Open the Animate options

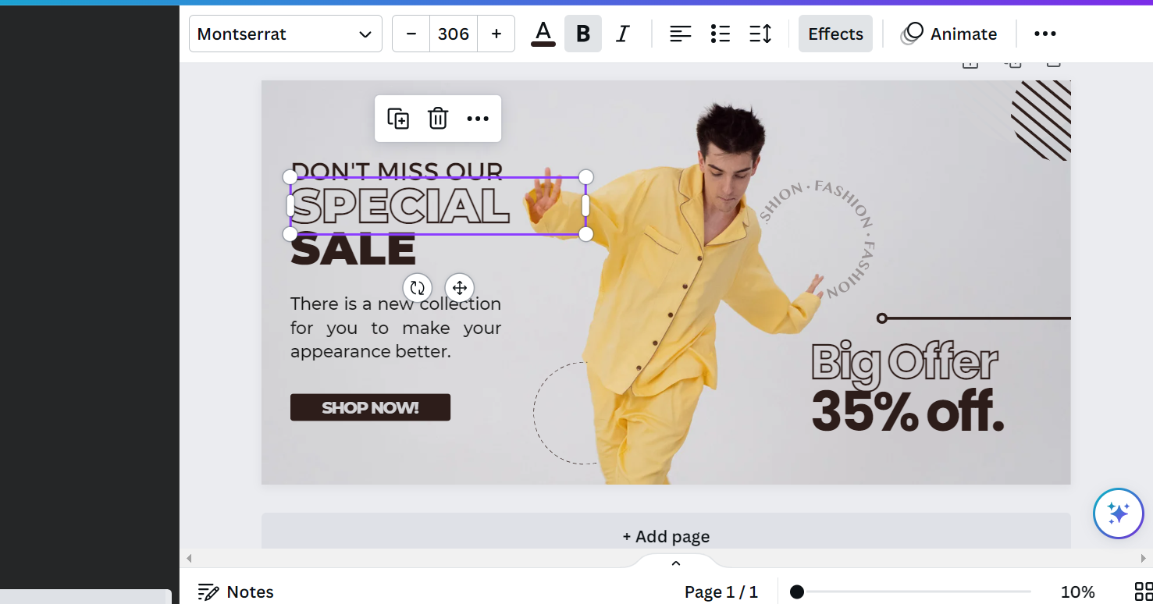click(x=949, y=34)
